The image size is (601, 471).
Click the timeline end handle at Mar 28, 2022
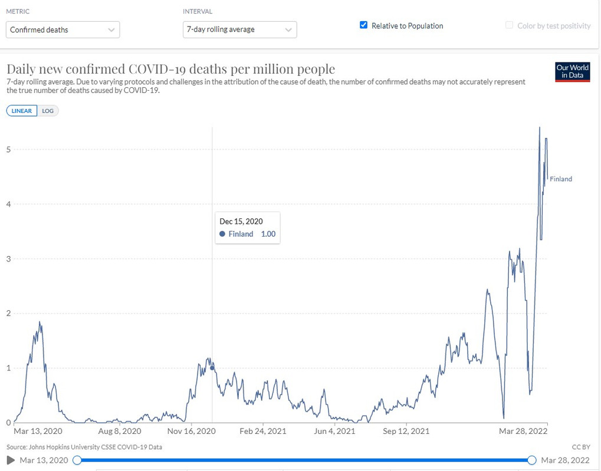[x=531, y=460]
